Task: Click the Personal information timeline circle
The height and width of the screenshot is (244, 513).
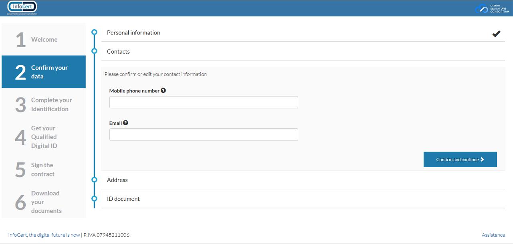Action: (94, 32)
